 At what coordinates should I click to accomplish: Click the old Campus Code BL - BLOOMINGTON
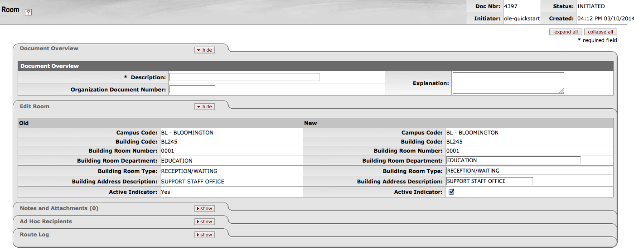(187, 133)
